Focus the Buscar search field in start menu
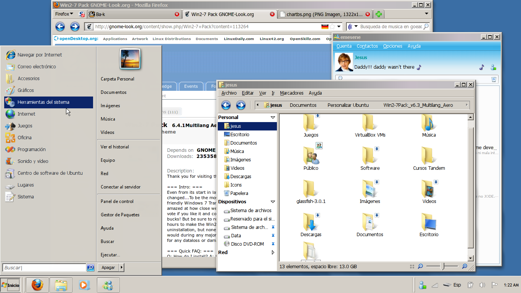Viewport: 521px width, 293px height. tap(44, 268)
